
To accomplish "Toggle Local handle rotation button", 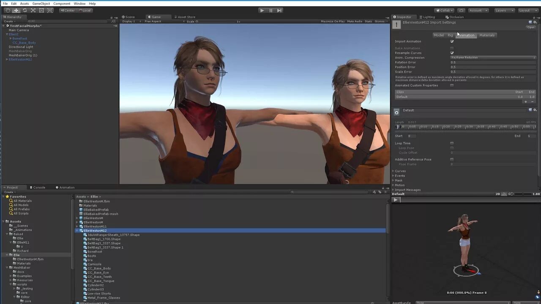I will point(85,10).
